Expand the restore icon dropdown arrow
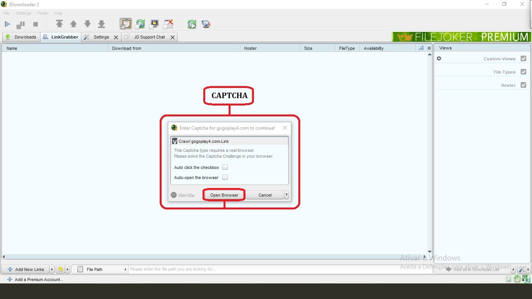532x299 pixels. click(67, 269)
